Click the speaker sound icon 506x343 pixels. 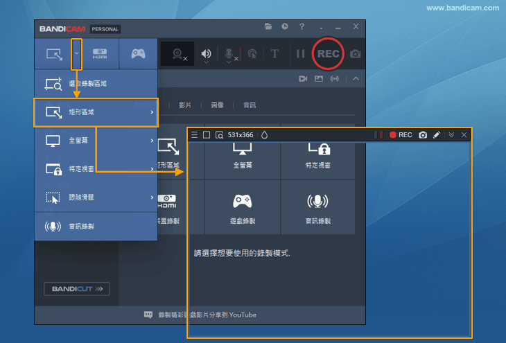point(206,53)
